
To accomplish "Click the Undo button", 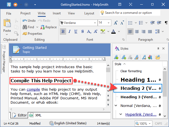I will (29, 21).
